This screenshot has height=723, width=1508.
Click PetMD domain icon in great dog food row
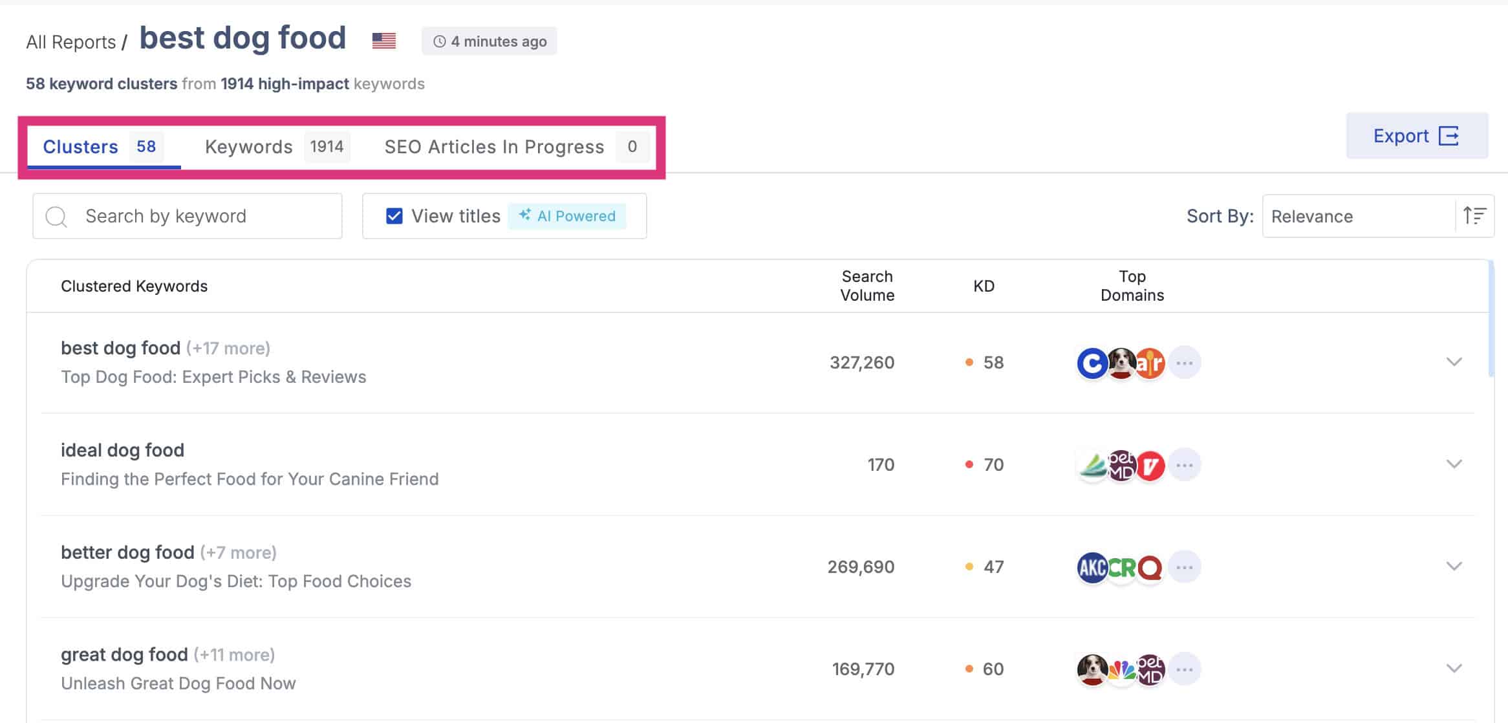pos(1150,669)
